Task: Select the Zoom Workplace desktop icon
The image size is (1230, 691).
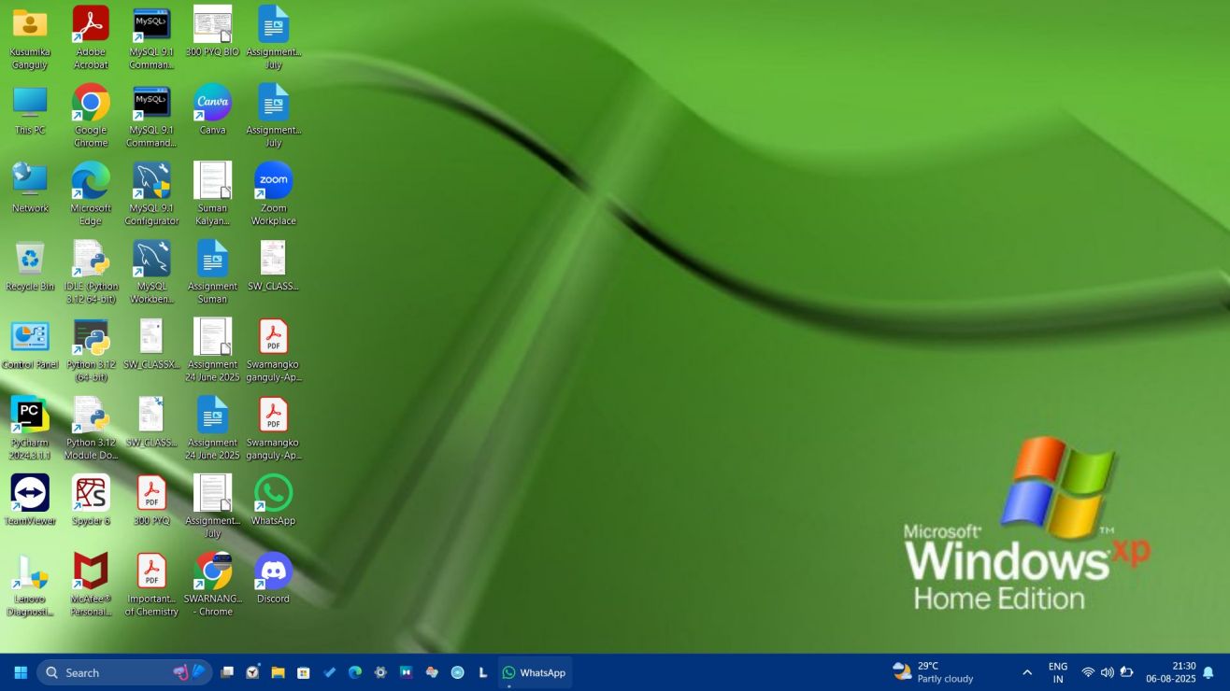Action: pyautogui.click(x=273, y=181)
